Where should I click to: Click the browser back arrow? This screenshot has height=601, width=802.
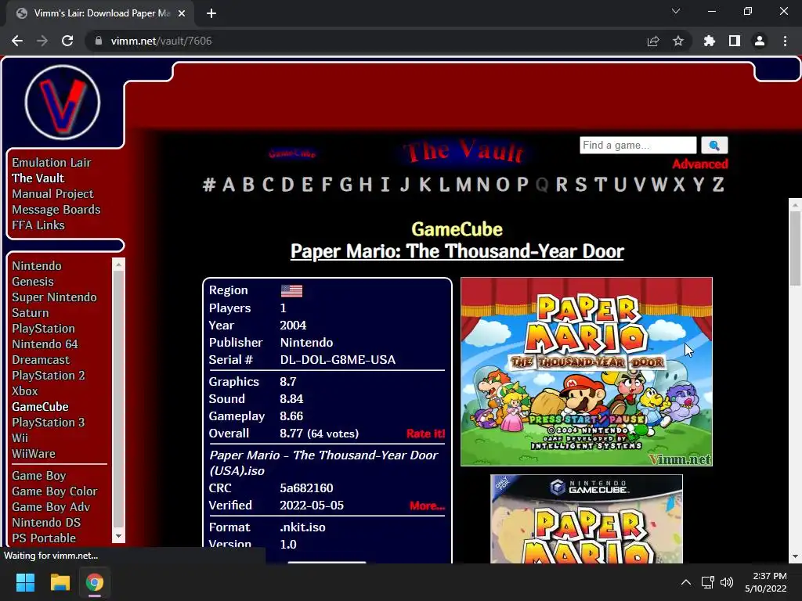(x=17, y=41)
